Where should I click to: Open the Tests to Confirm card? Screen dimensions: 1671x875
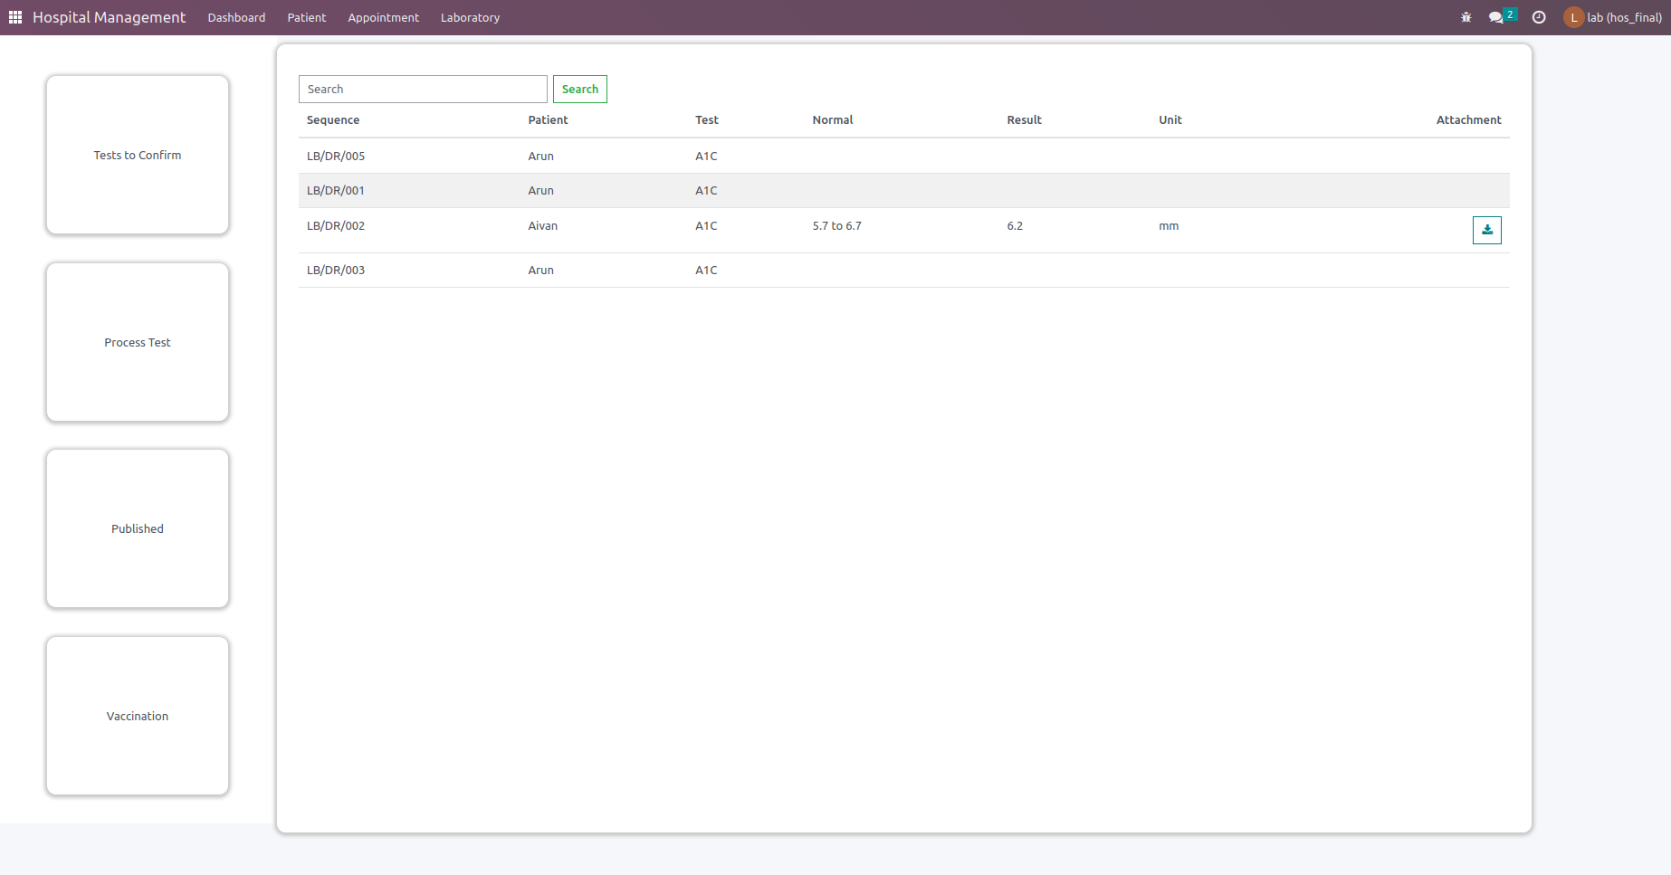click(x=138, y=155)
